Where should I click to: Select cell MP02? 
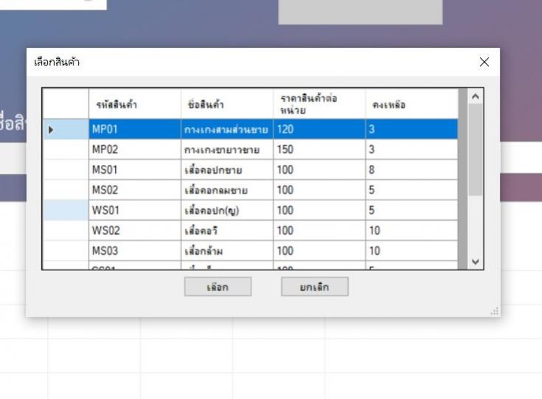(135, 149)
